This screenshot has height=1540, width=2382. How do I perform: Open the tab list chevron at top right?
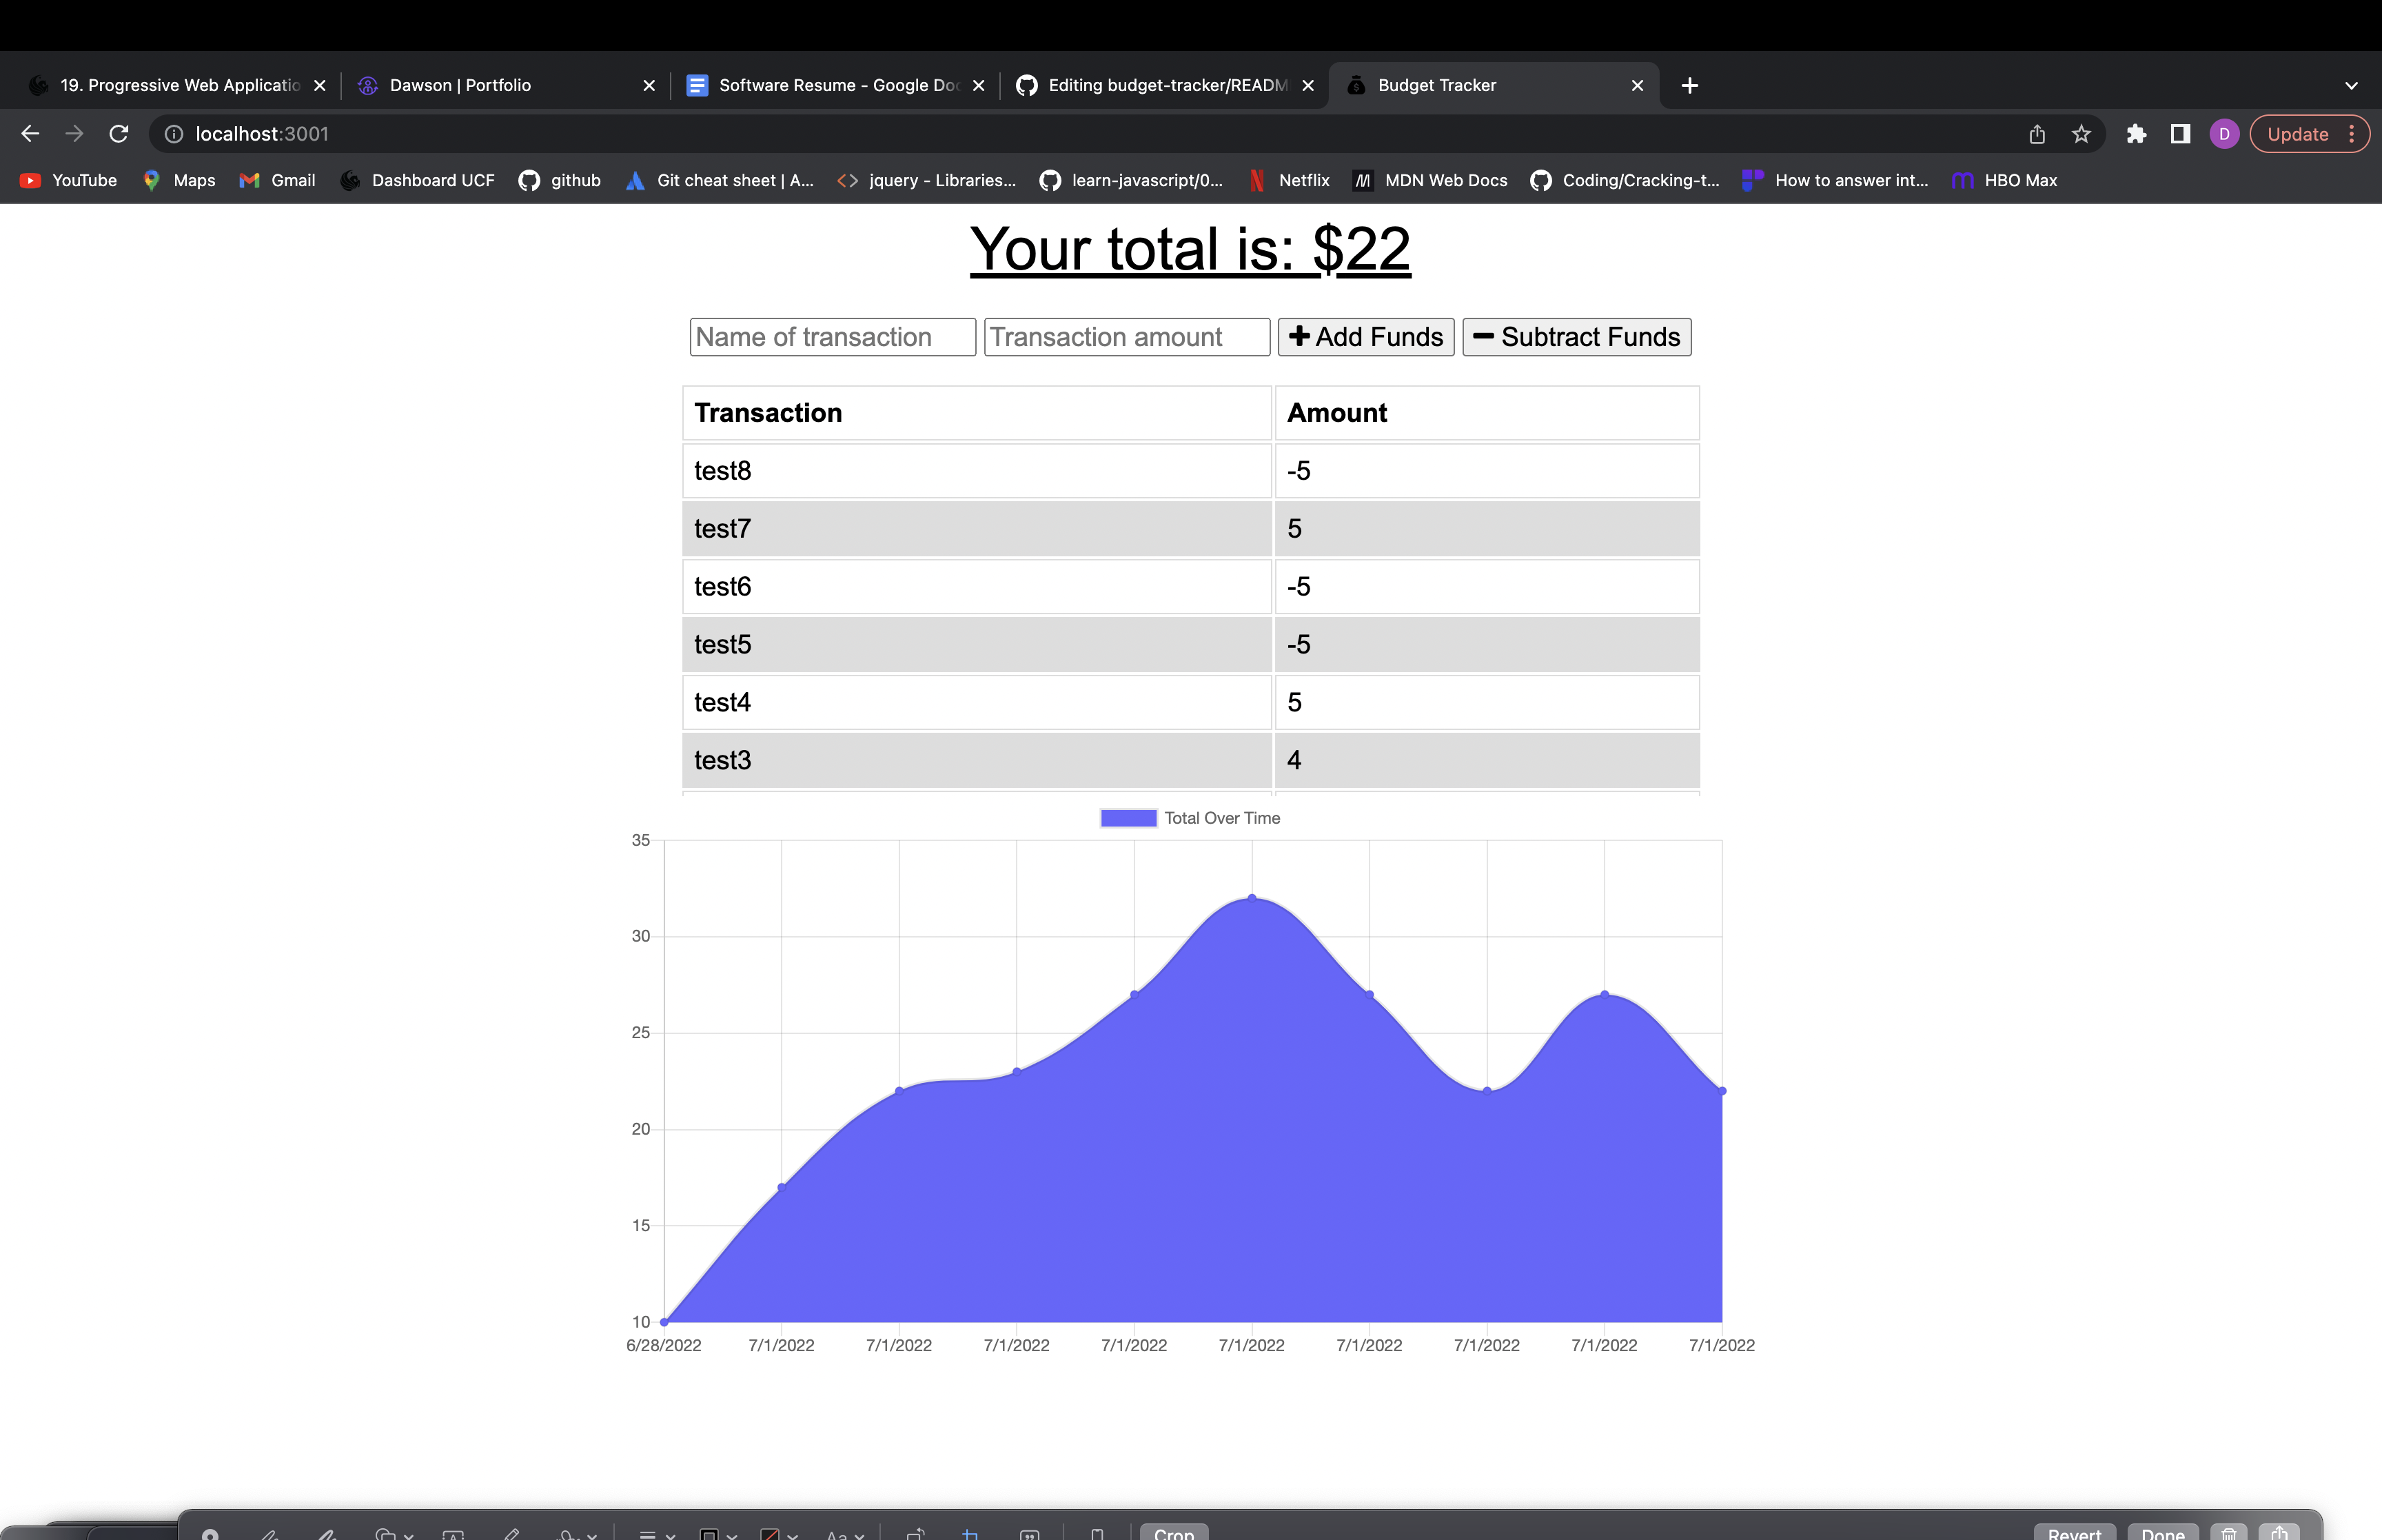click(x=2350, y=85)
